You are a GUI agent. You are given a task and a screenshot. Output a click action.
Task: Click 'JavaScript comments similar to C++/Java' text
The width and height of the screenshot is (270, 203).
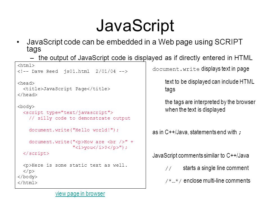201,156
